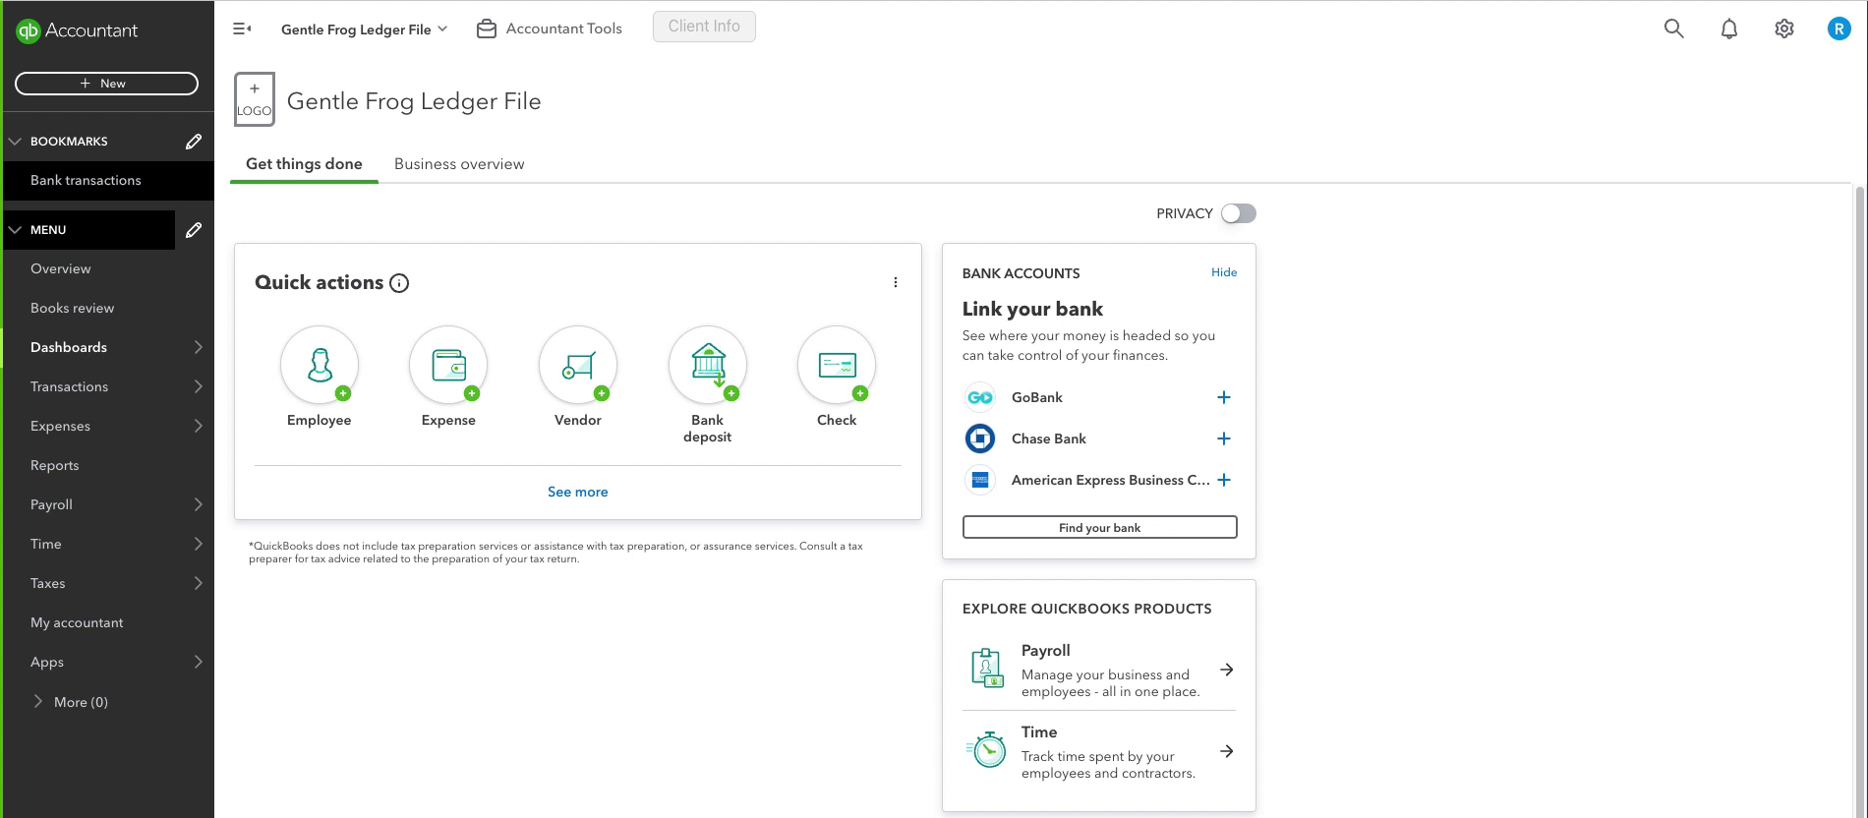Expand the Apps submenu arrow
The width and height of the screenshot is (1868, 818).
[198, 662]
